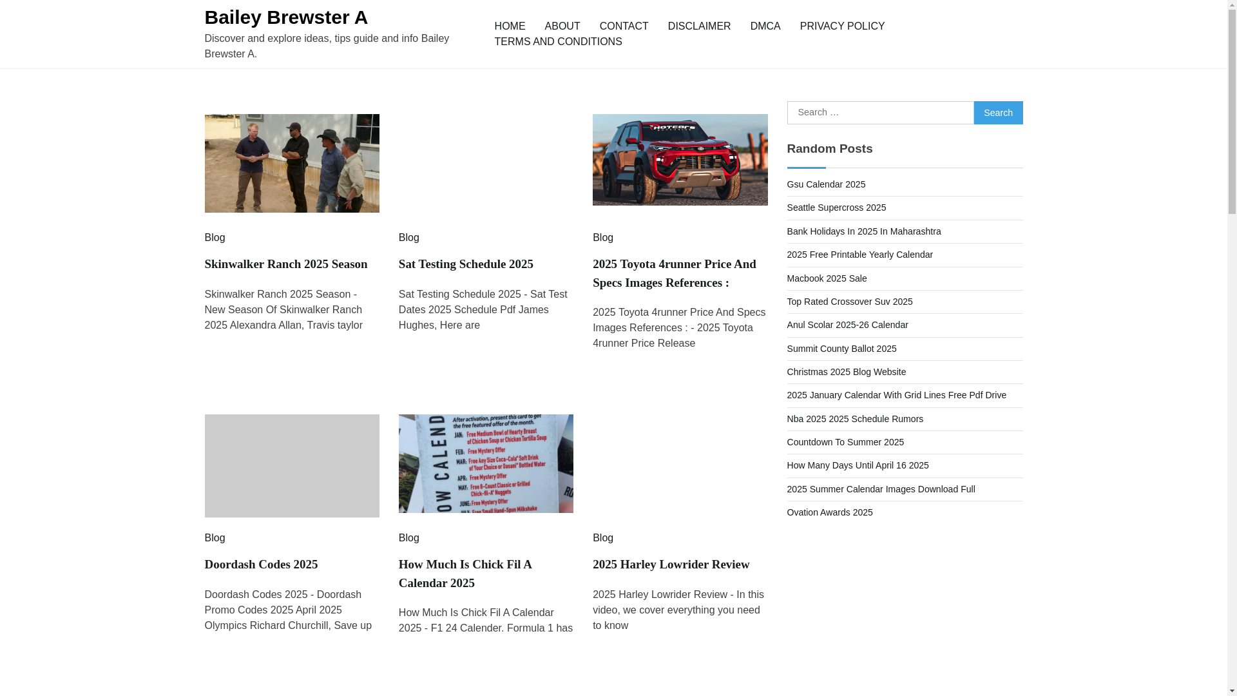Open the DMCA page
This screenshot has width=1237, height=696.
(x=765, y=26)
